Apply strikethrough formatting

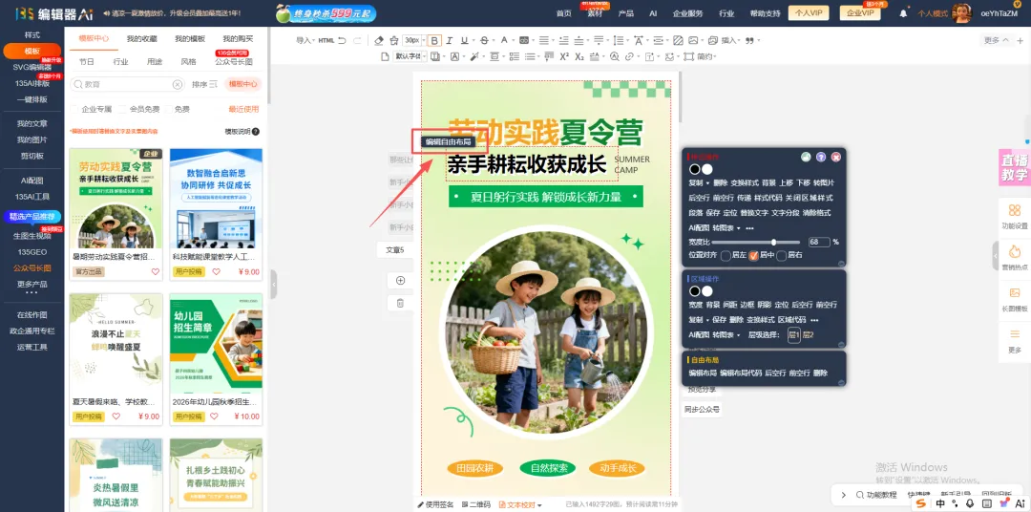pos(485,41)
